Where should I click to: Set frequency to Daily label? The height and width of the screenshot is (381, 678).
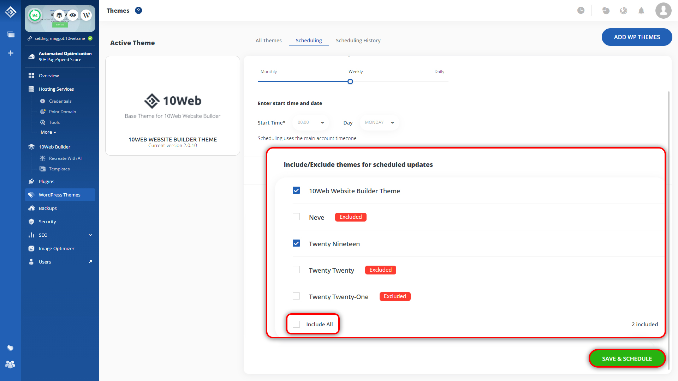[x=439, y=72]
